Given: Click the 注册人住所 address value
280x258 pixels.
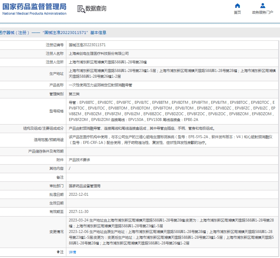Looking at the screenshot, I should (x=108, y=62).
